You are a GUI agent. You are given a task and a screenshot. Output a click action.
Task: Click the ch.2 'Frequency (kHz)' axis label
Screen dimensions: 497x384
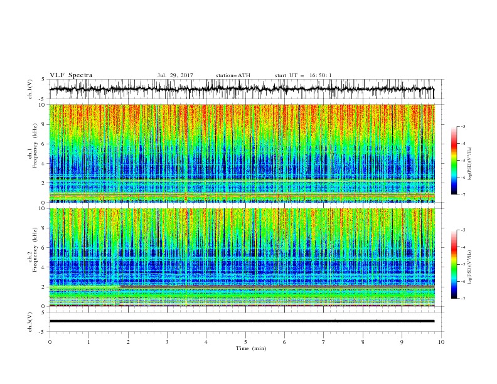pyautogui.click(x=35, y=250)
